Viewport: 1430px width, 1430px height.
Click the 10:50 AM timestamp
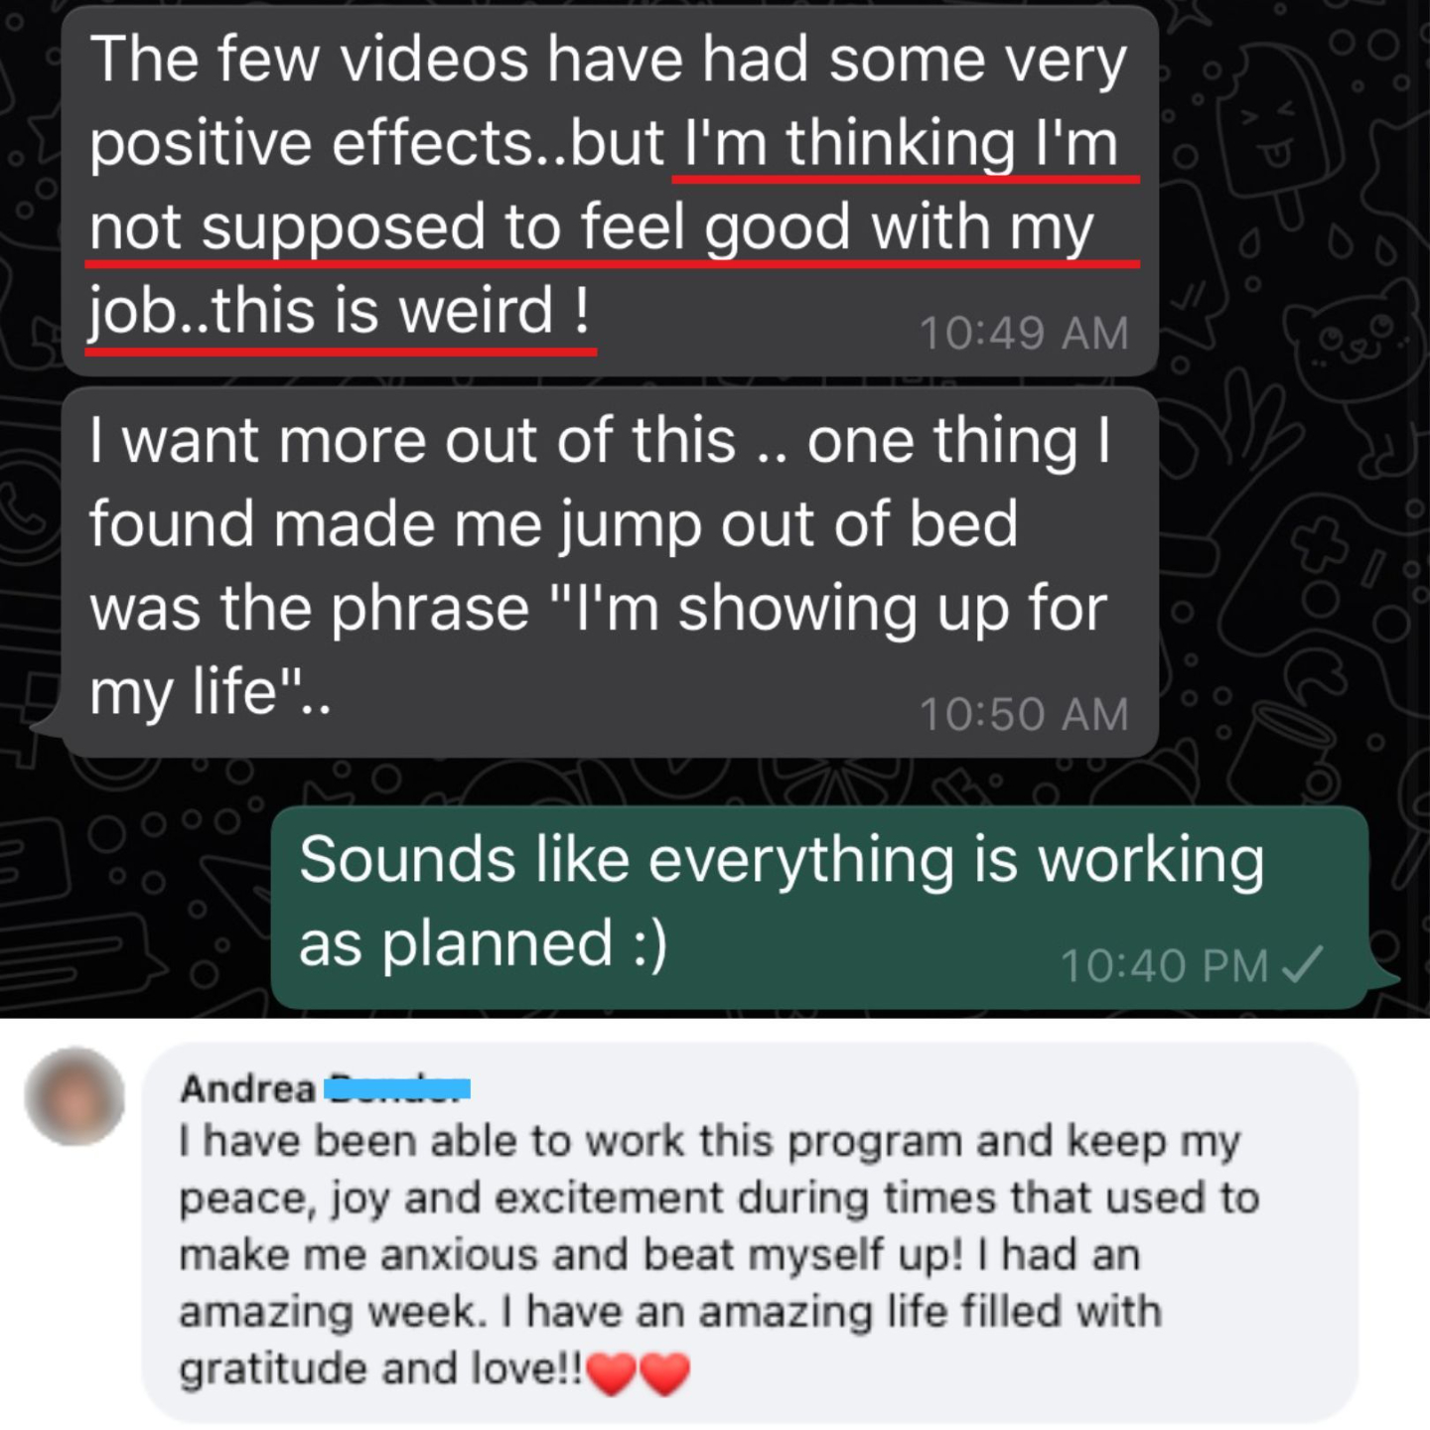1024,714
